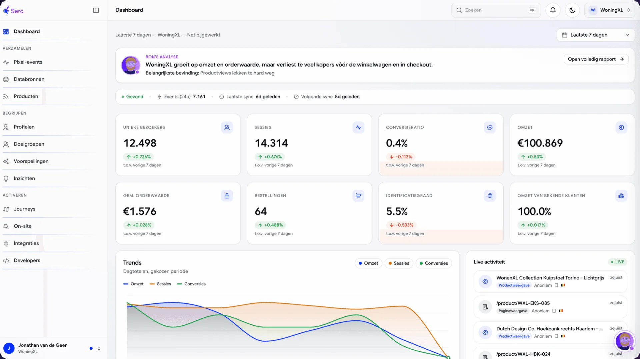Screen dimensions: 640x359
Task: Open Dutch Design Co. Hoekbank activity
Action: [x=550, y=332]
